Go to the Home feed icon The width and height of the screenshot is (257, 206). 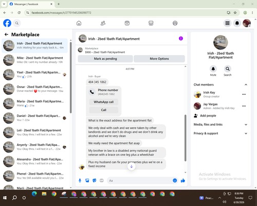click(x=79, y=23)
